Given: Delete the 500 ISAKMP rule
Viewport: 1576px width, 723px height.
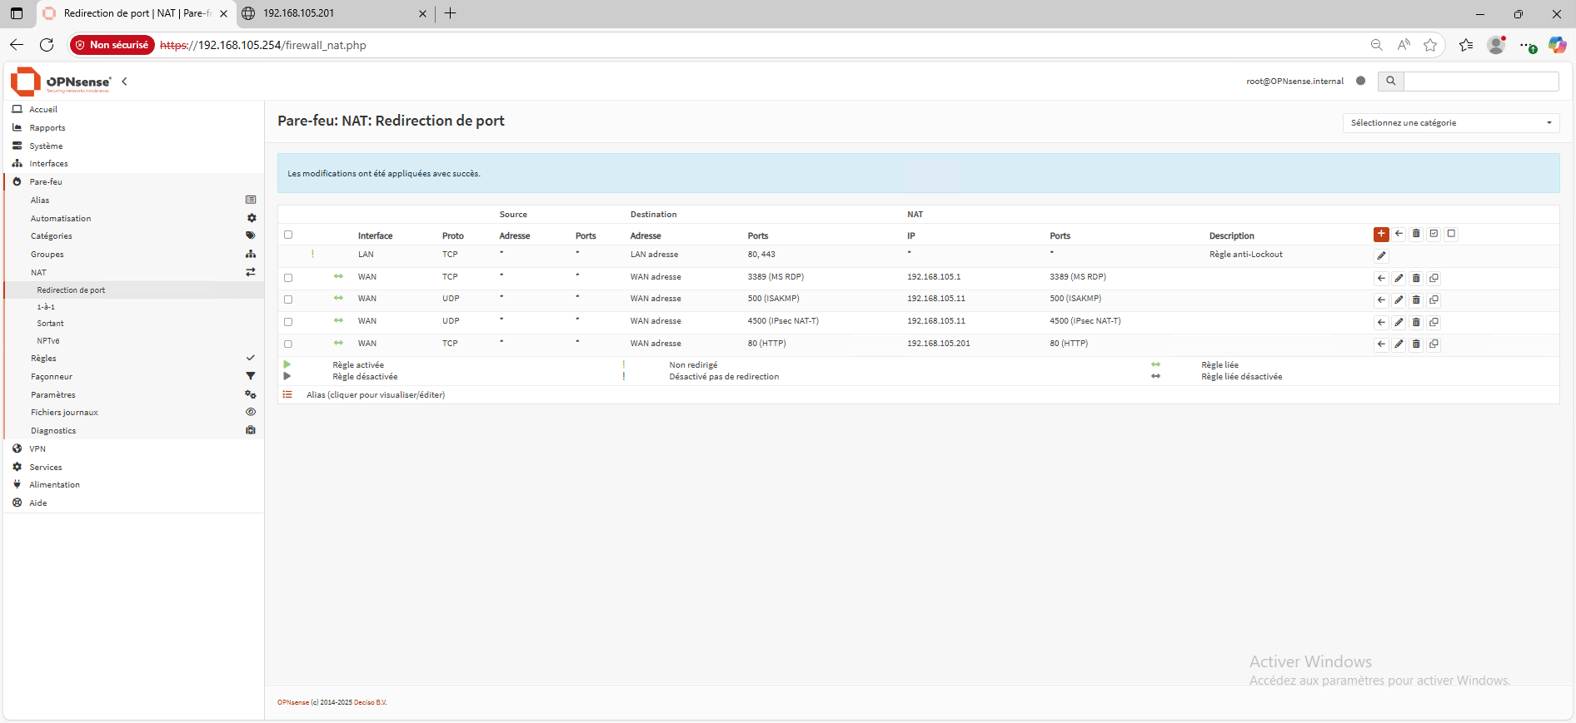Looking at the screenshot, I should [1416, 300].
